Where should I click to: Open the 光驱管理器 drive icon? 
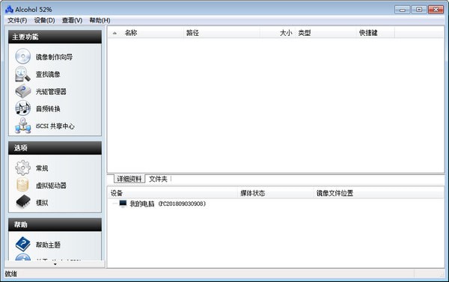23,91
